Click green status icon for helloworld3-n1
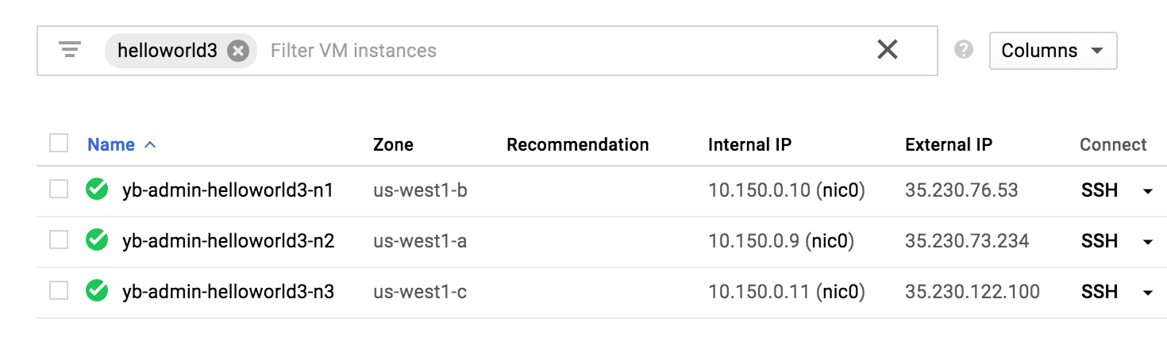 click(97, 190)
